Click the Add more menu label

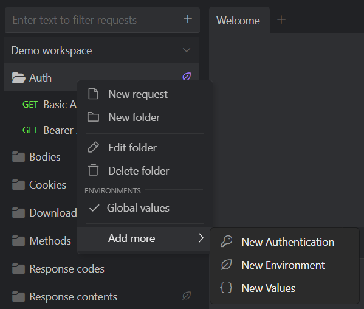coord(131,238)
